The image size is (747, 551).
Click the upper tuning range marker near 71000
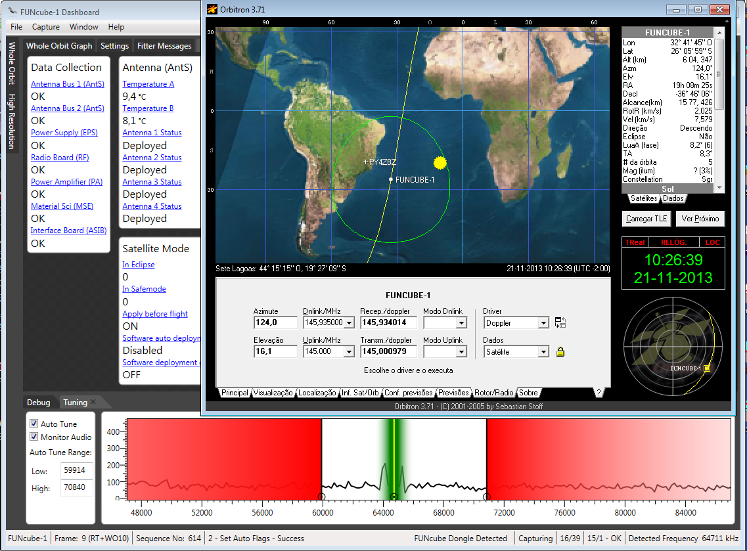[486, 496]
